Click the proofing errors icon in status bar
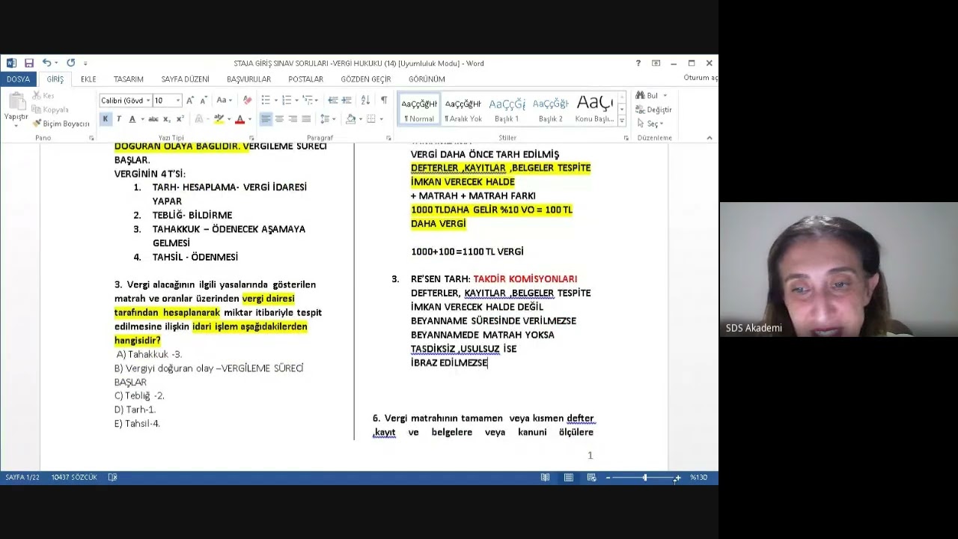The height and width of the screenshot is (539, 958). pyautogui.click(x=112, y=477)
